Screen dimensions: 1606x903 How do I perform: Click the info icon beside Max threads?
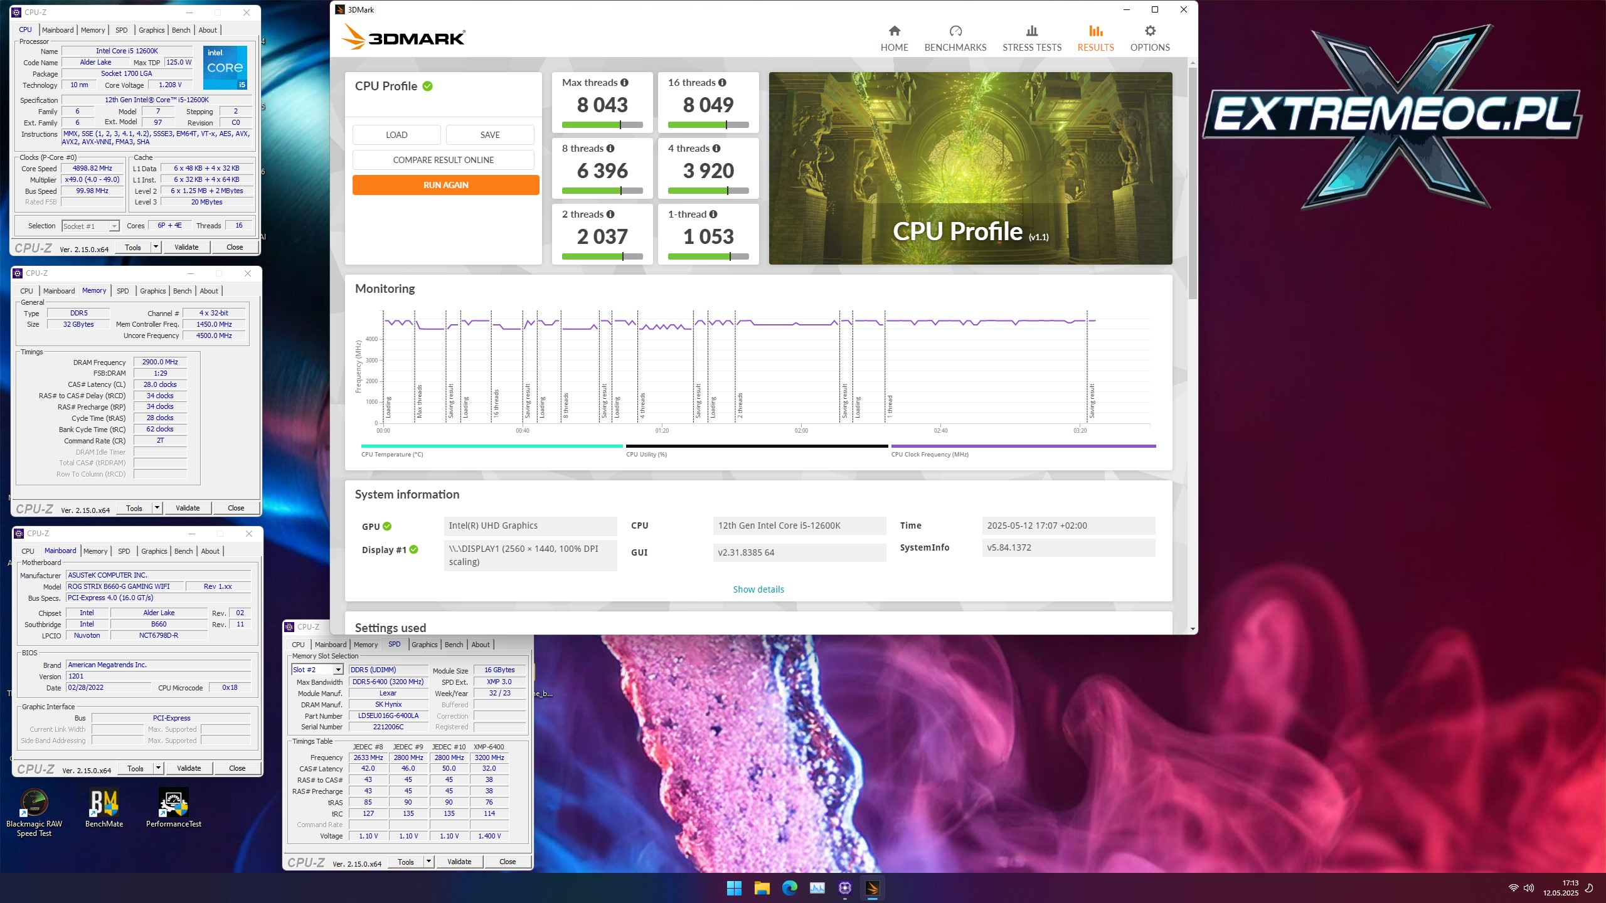pyautogui.click(x=624, y=83)
